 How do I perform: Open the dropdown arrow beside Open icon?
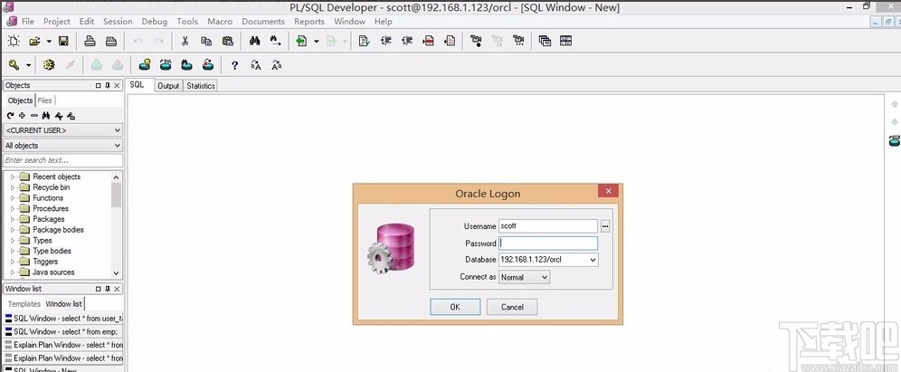pos(49,42)
